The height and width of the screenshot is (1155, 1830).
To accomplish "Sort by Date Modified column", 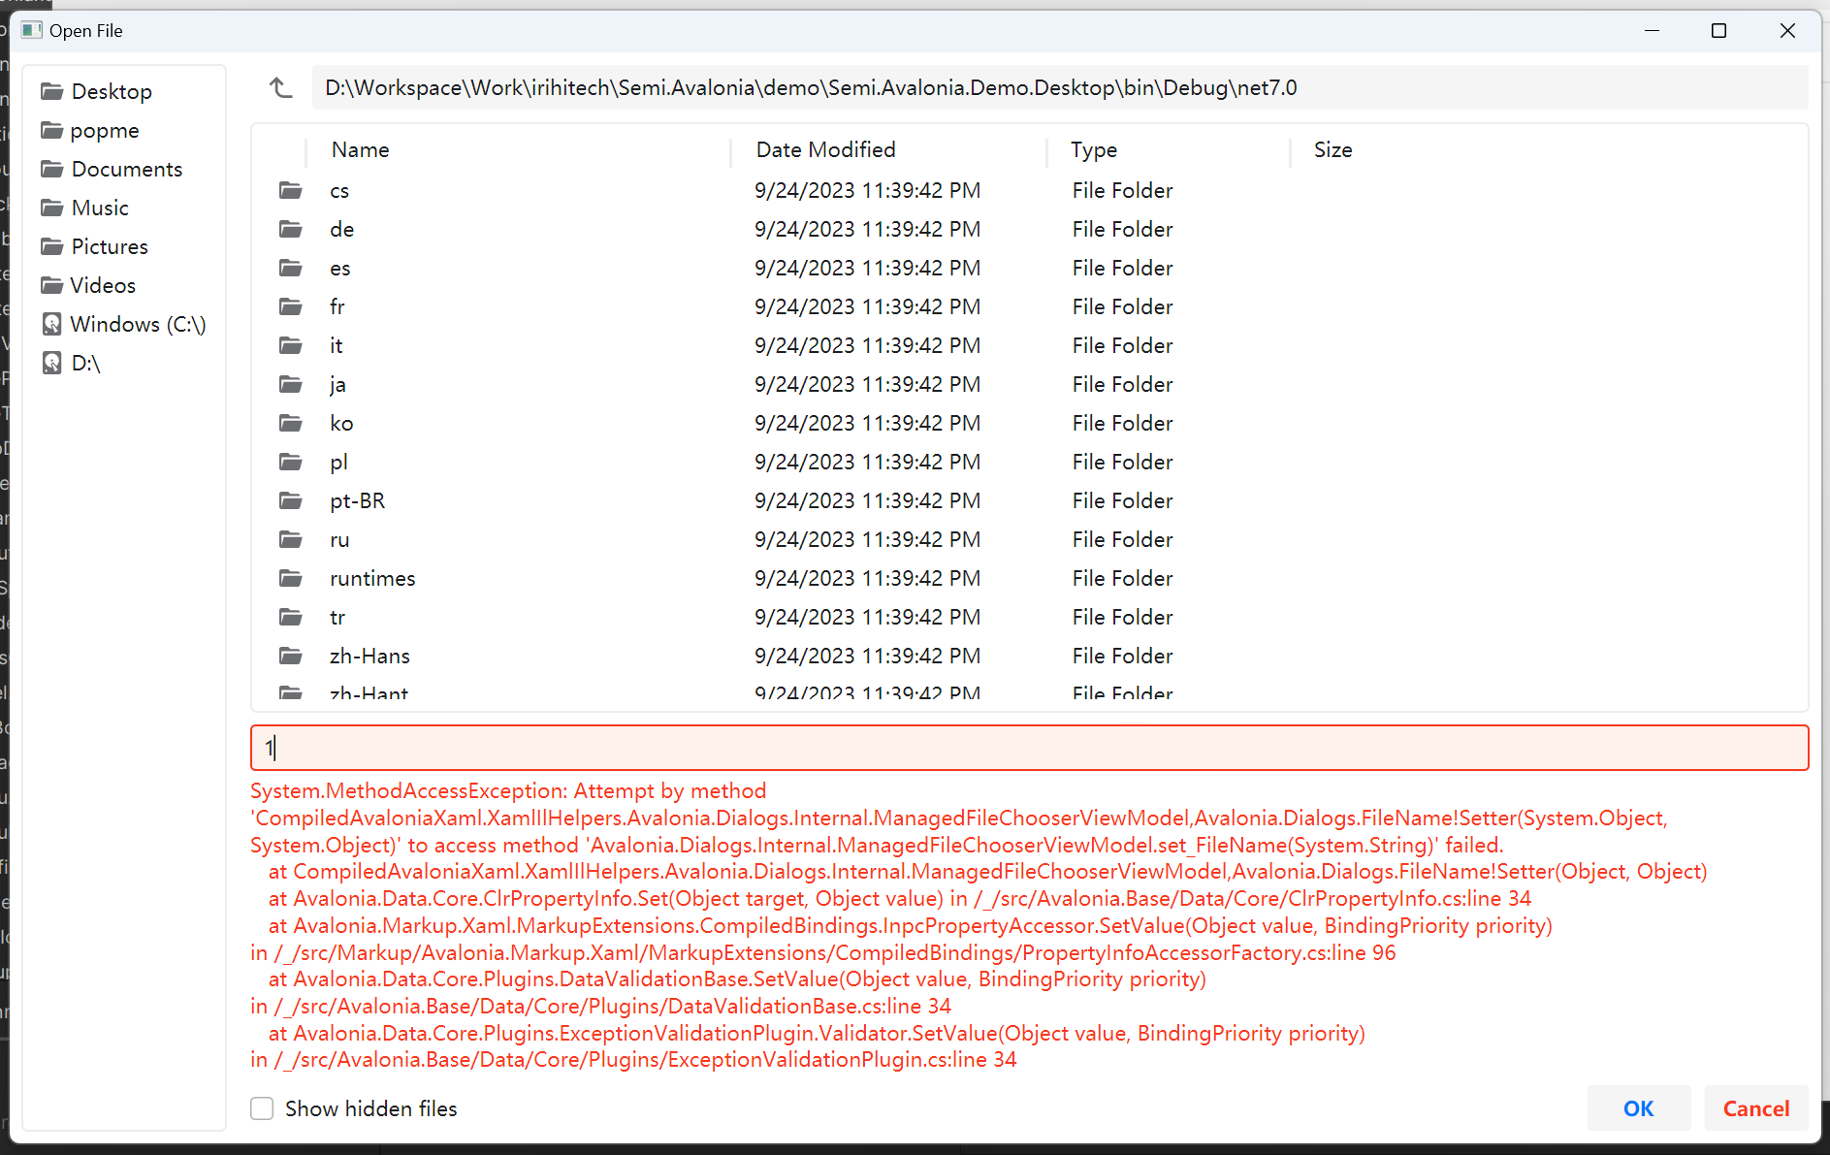I will tap(825, 149).
